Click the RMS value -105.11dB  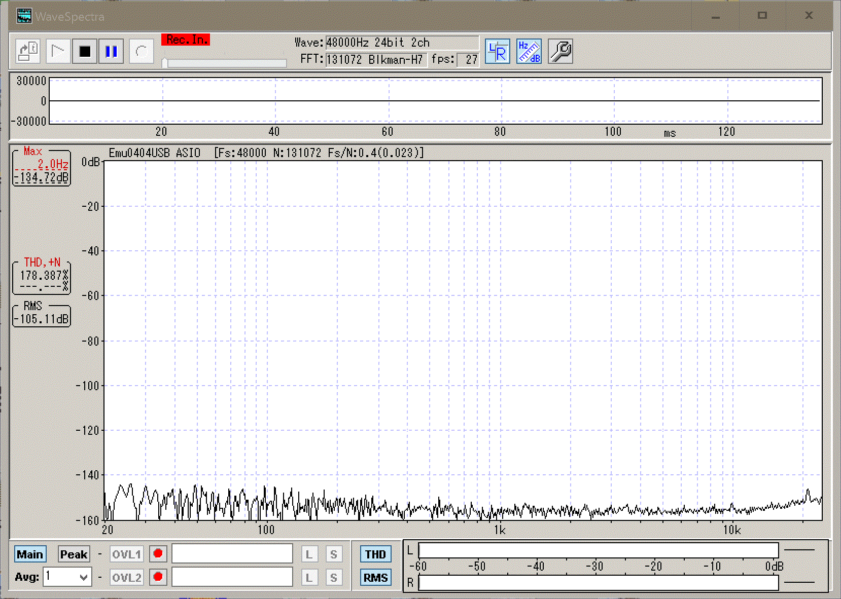[42, 319]
